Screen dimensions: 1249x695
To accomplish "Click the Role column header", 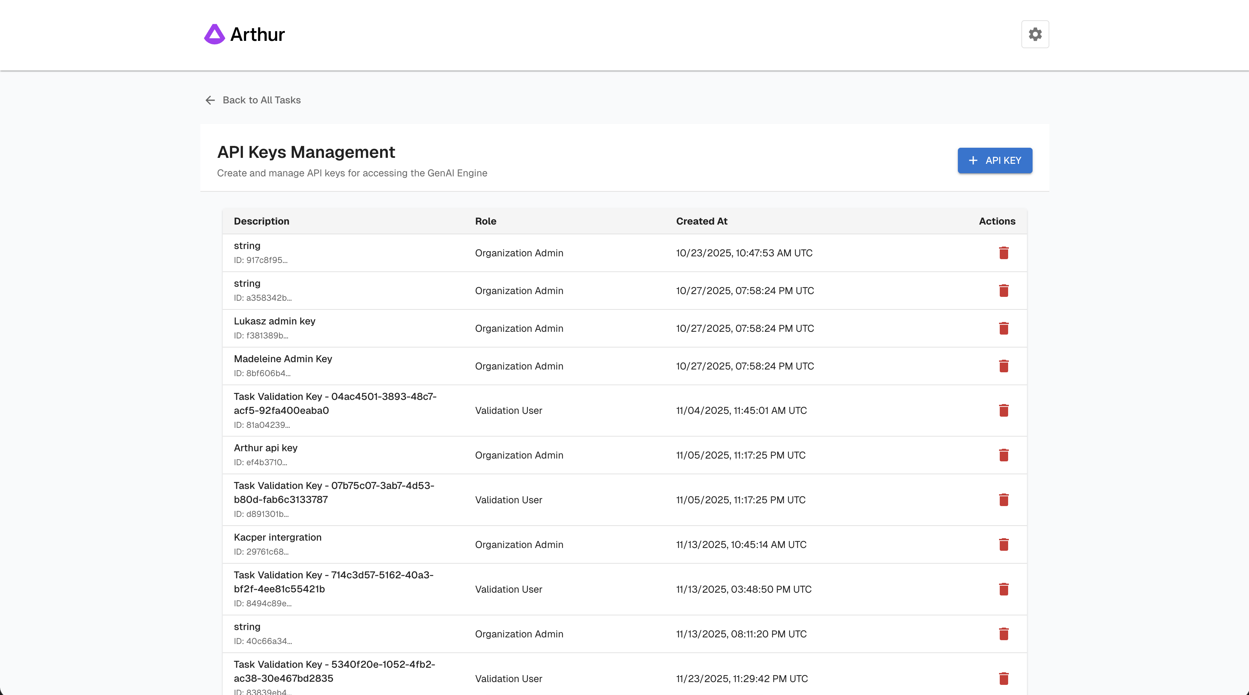I will click(485, 221).
